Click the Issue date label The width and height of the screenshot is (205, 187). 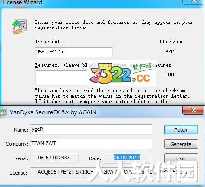point(50,42)
